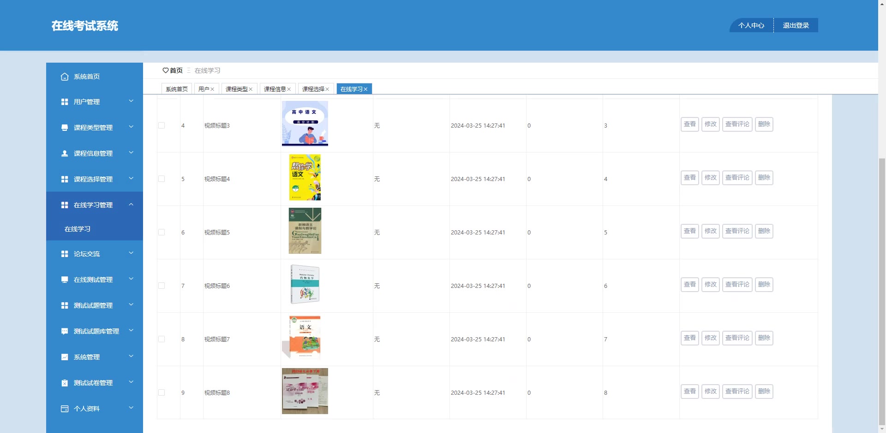Image resolution: width=886 pixels, height=433 pixels.
Task: Switch to the 系统首页 tab
Action: pos(177,89)
